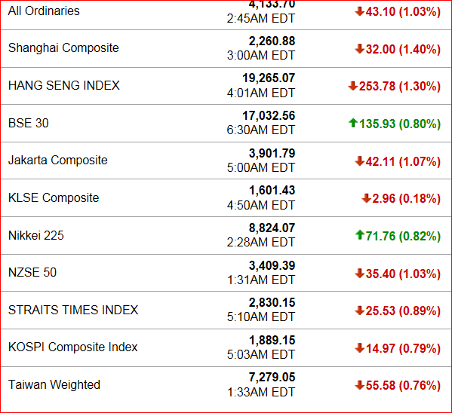Viewport: 452px width, 413px height.
Task: Click the red down arrow for NZSE 50
Action: 359,274
